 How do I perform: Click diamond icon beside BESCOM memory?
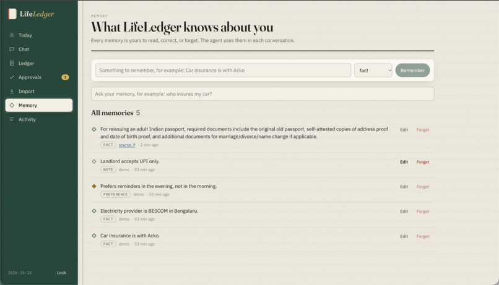pos(94,211)
